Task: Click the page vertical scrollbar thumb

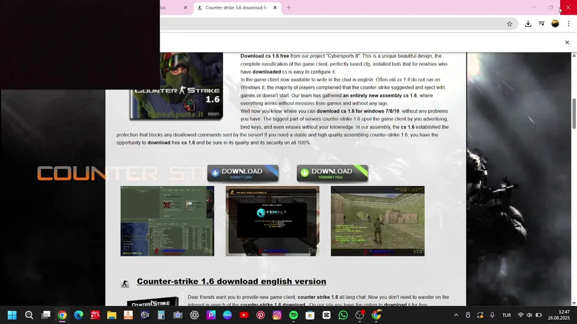Action: click(x=574, y=113)
